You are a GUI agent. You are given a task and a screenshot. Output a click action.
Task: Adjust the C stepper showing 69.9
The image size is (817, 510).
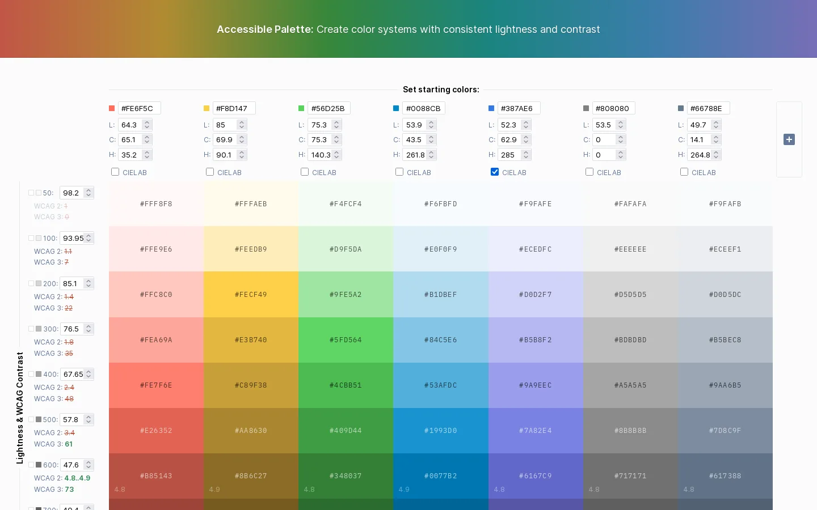click(242, 139)
